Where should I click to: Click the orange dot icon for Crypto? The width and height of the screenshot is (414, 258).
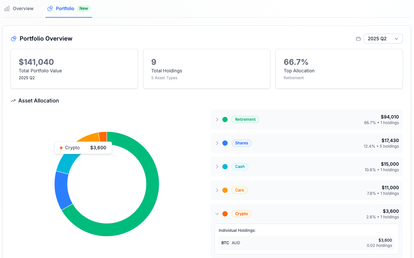click(x=225, y=213)
